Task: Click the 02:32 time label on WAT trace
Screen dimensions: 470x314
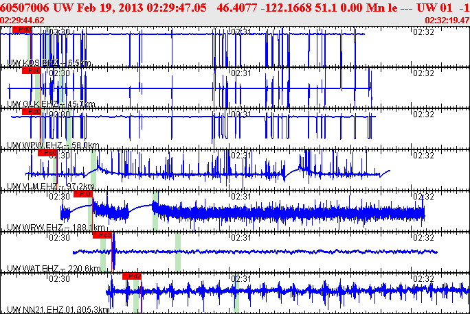Action: click(423, 238)
